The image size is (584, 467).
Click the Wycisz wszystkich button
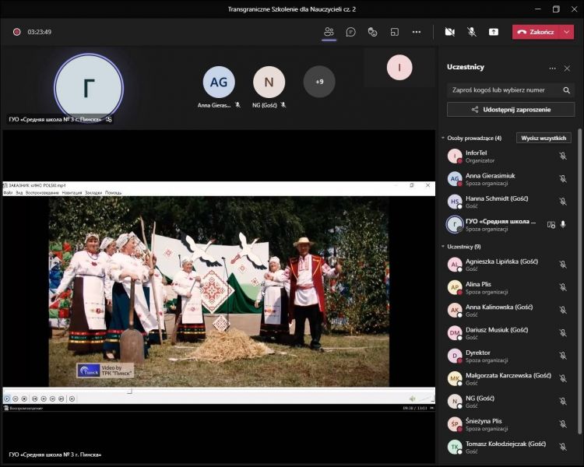[x=544, y=138]
